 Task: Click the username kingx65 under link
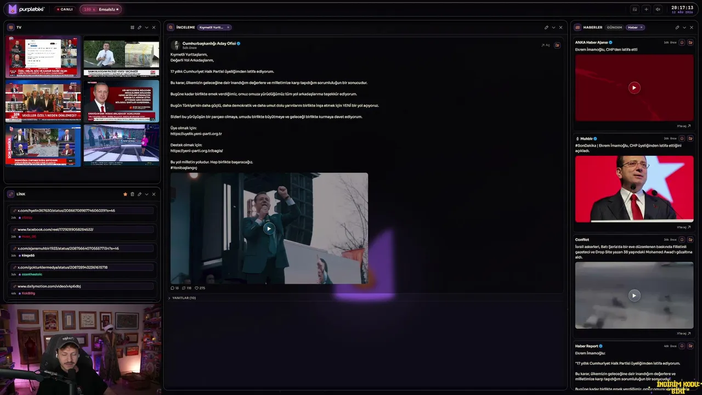point(28,256)
